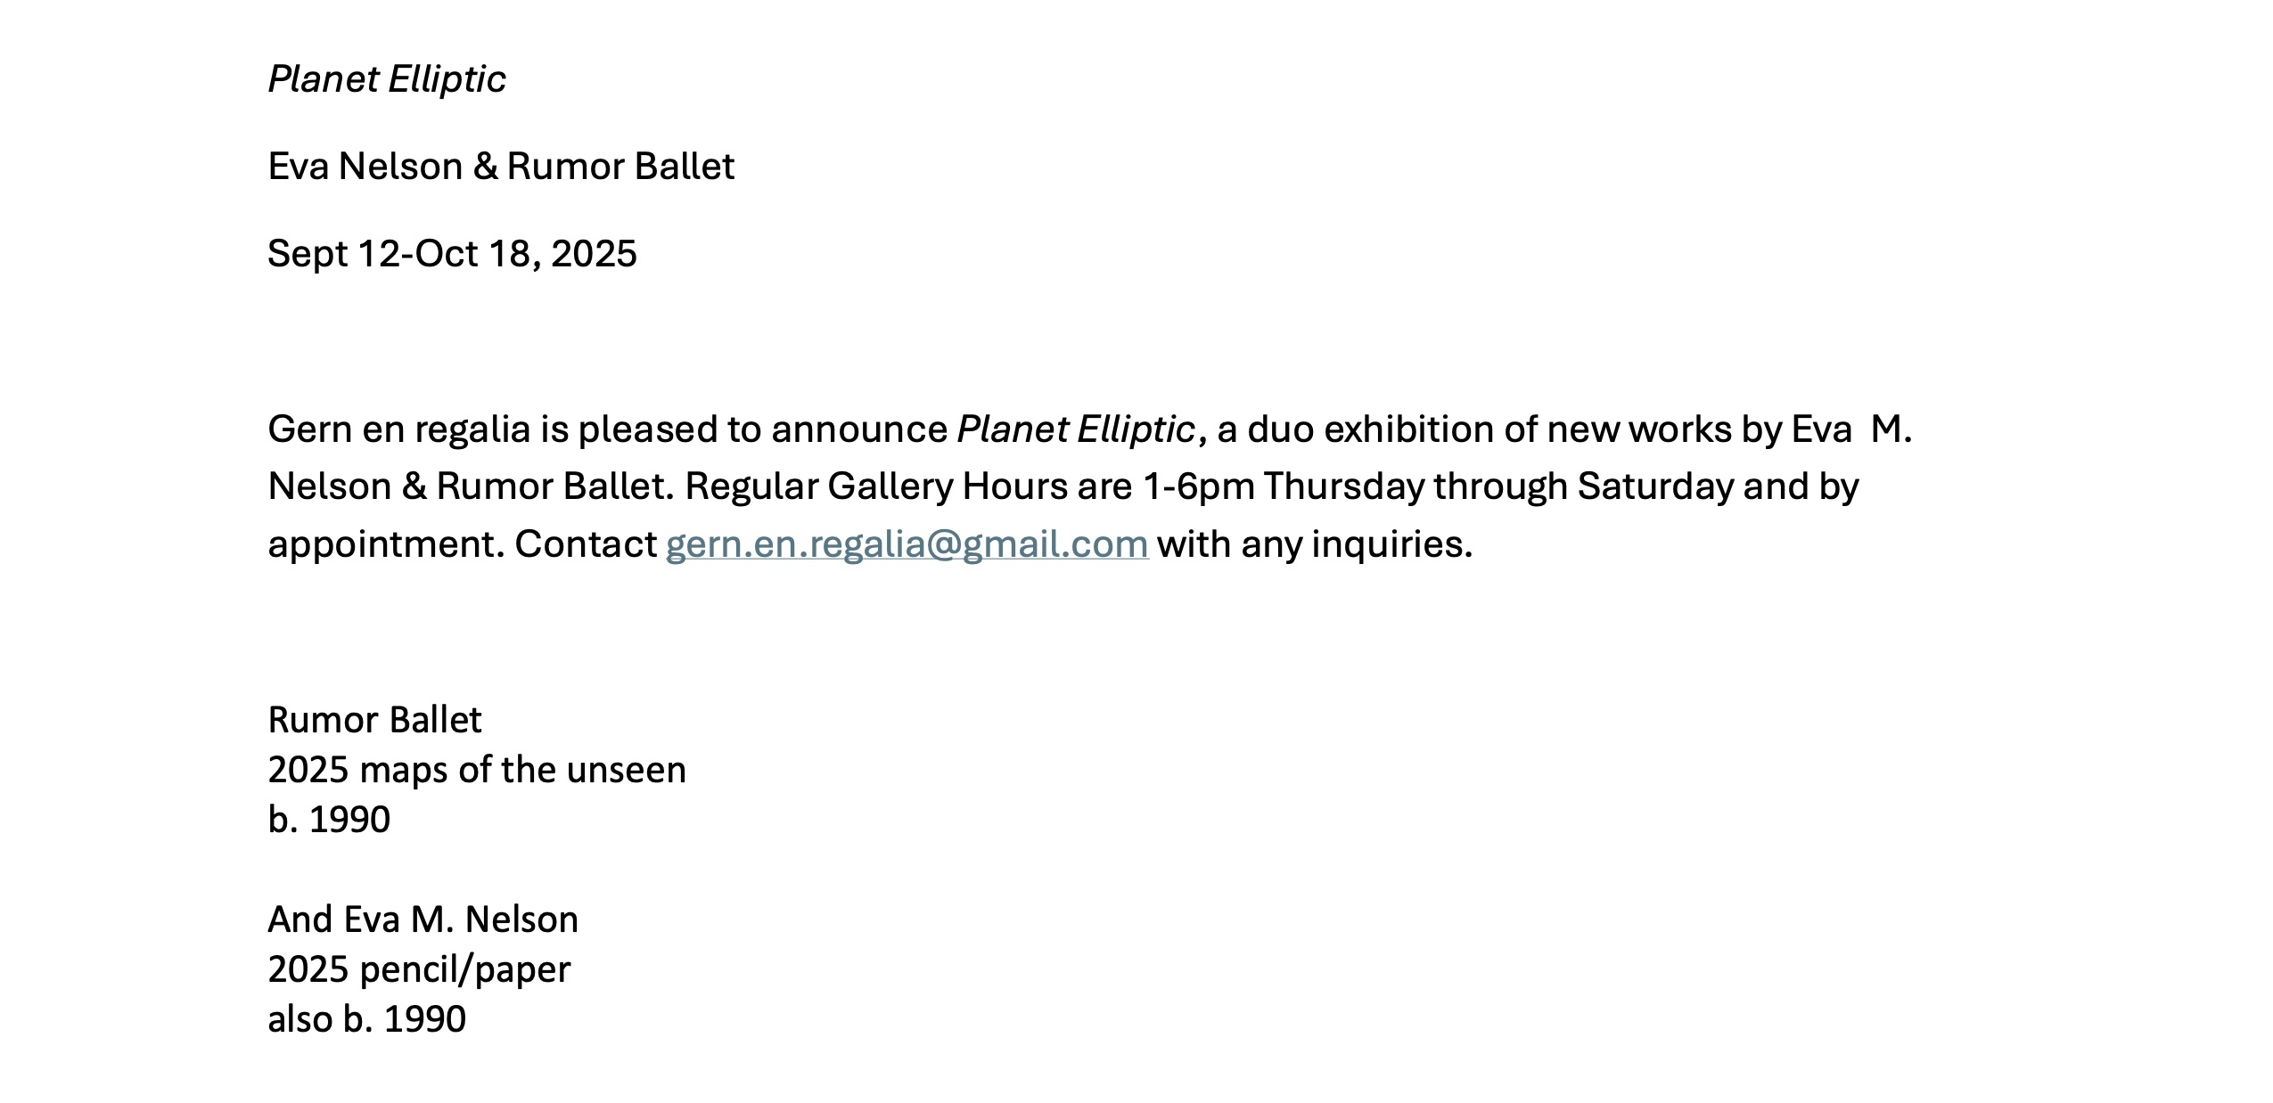Click the word Contact before the email

[x=586, y=544]
